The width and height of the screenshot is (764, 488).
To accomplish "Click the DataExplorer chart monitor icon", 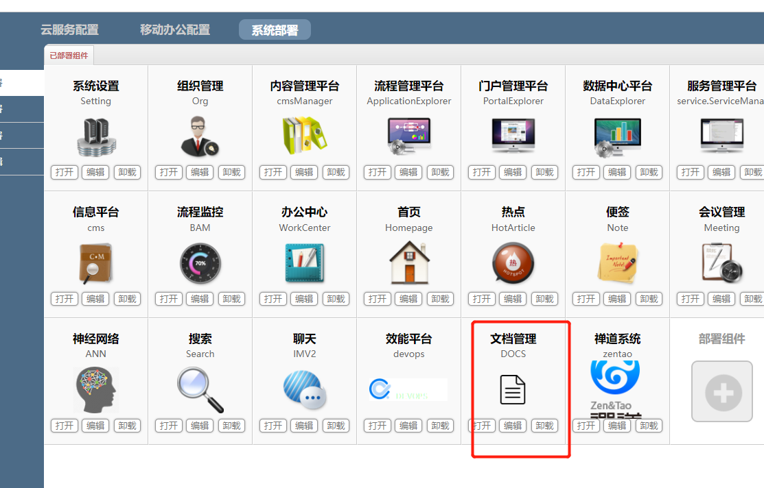I will (617, 136).
